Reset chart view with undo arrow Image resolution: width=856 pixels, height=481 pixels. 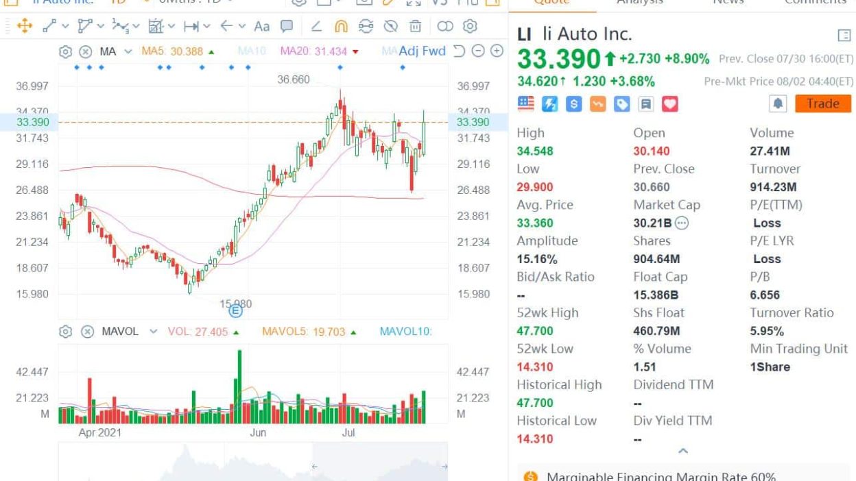click(460, 51)
